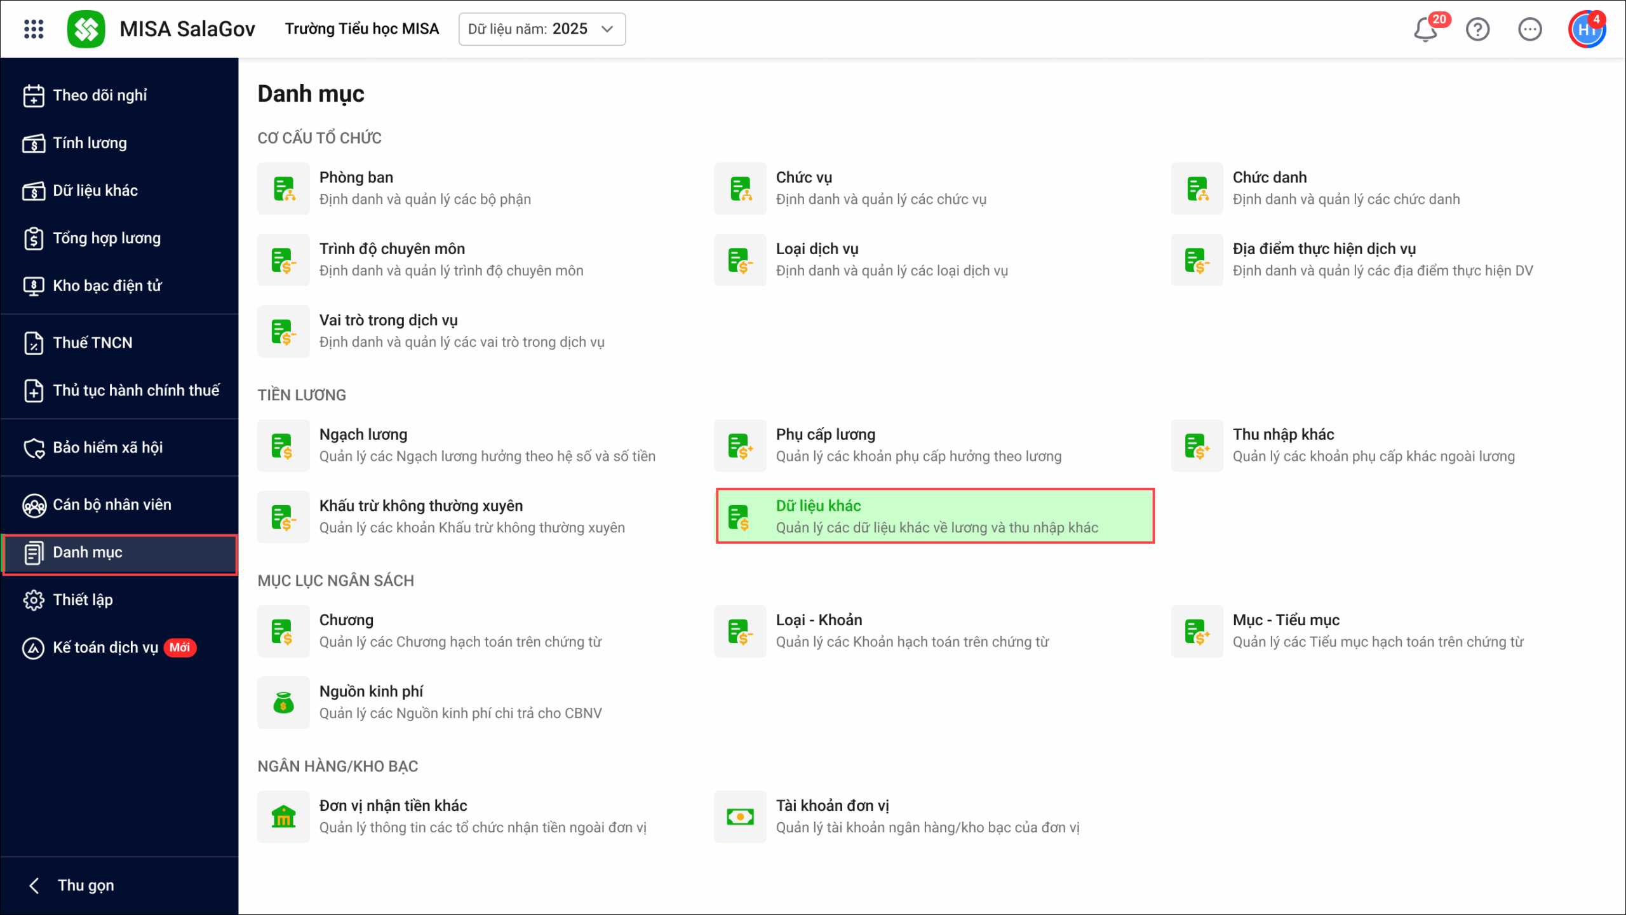Image resolution: width=1626 pixels, height=915 pixels.
Task: Expand the Dữ liệu năm 2025 dropdown
Action: click(541, 29)
